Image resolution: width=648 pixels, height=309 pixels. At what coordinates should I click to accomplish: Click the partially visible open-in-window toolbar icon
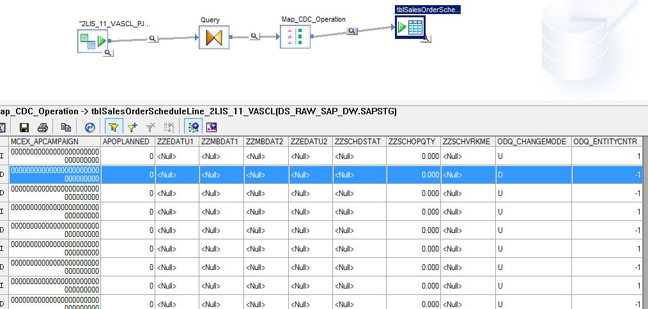2,127
